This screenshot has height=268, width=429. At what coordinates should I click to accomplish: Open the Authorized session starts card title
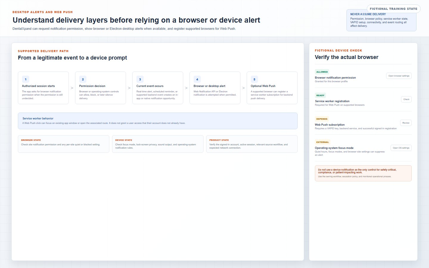click(x=38, y=86)
